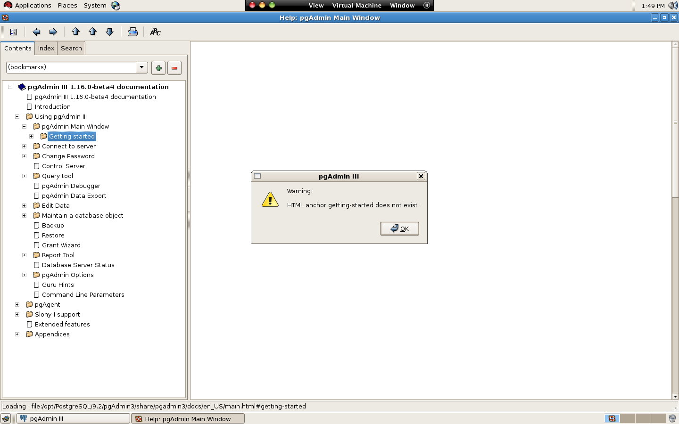Open font display options icon
The height and width of the screenshot is (424, 679).
pyautogui.click(x=155, y=32)
